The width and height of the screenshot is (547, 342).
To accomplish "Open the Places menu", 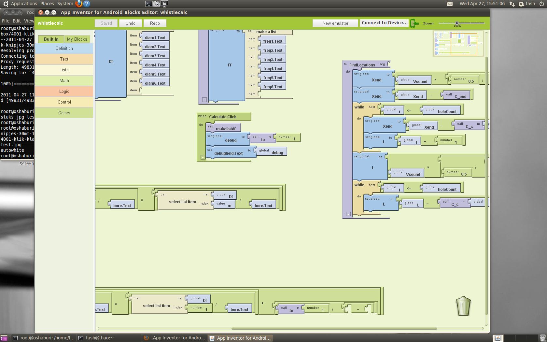I will click(47, 4).
